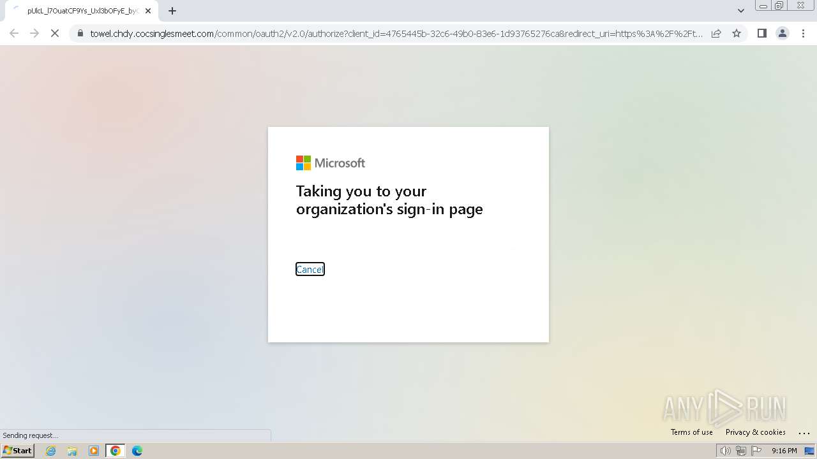Open the media player taskbar icon
The height and width of the screenshot is (459, 817).
(94, 451)
